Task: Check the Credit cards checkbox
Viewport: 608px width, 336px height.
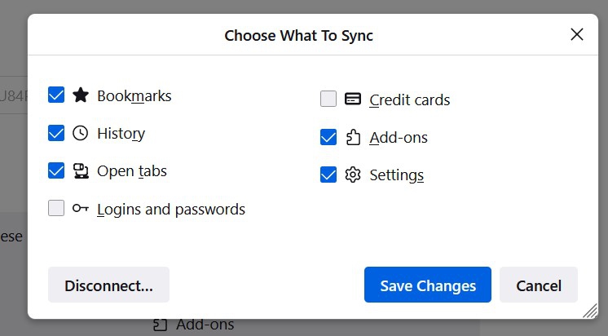Action: click(328, 99)
